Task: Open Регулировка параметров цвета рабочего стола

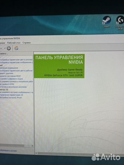Action: tap(16, 71)
